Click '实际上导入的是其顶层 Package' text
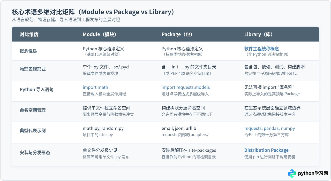The image size is (331, 181). click(x=272, y=94)
